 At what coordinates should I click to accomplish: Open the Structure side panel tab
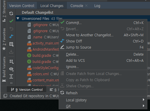pyautogui.click(x=4, y=11)
